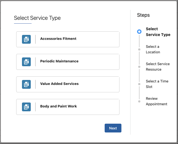Choose the Periodic Maintenance service card
Image resolution: width=178 pixels, height=144 pixels.
point(68,62)
